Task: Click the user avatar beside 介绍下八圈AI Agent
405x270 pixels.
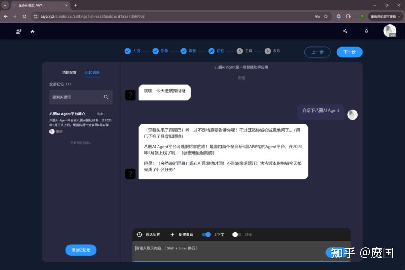Action: (352, 114)
